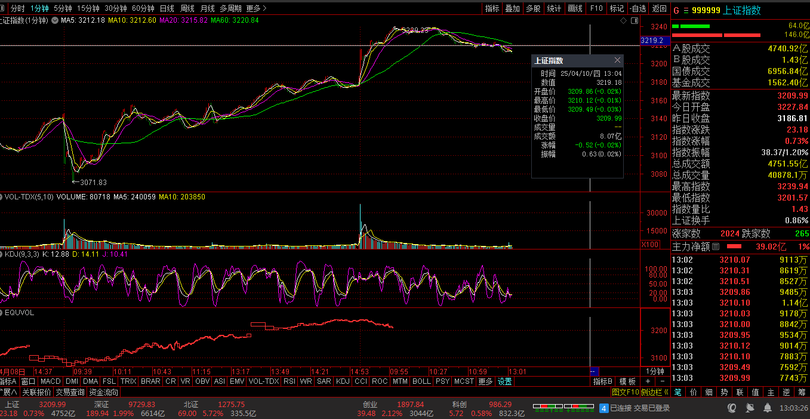Collapse the sidebar with 侧边栏《
Viewport: 810px width, 419px height.
655,392
